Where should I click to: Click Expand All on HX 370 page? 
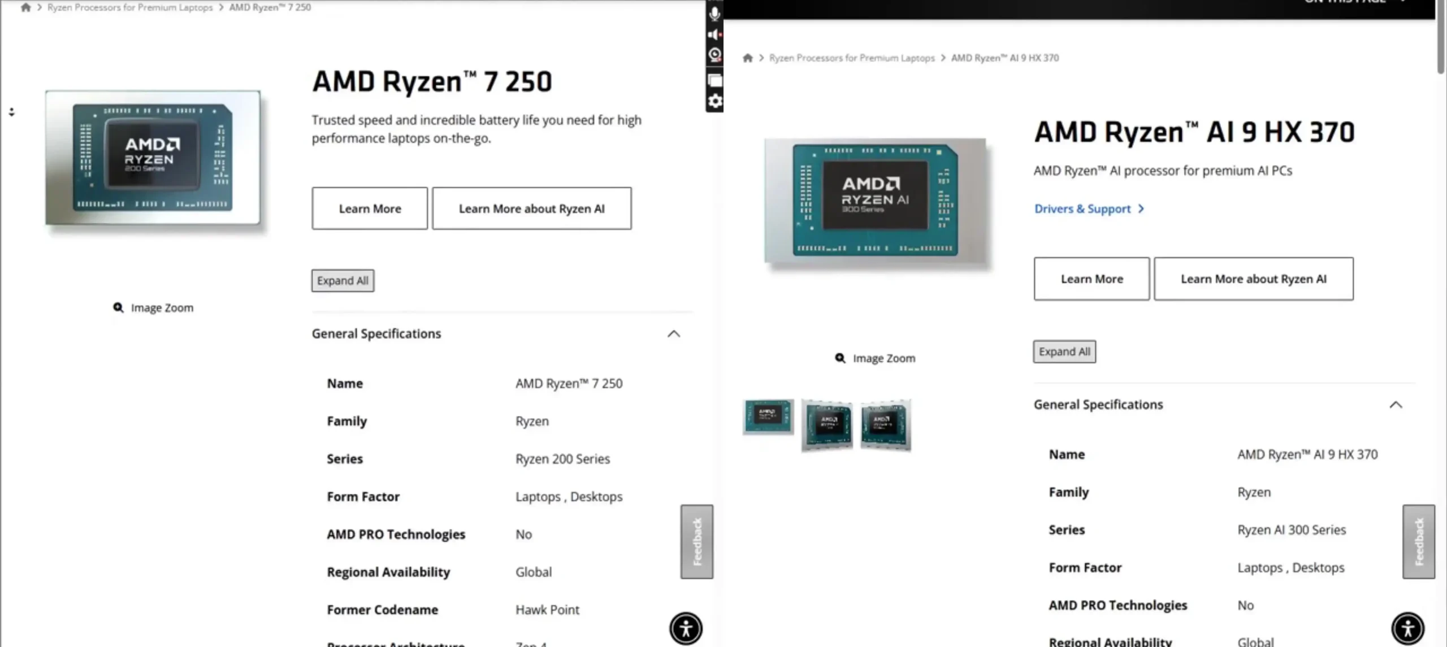[x=1064, y=351]
